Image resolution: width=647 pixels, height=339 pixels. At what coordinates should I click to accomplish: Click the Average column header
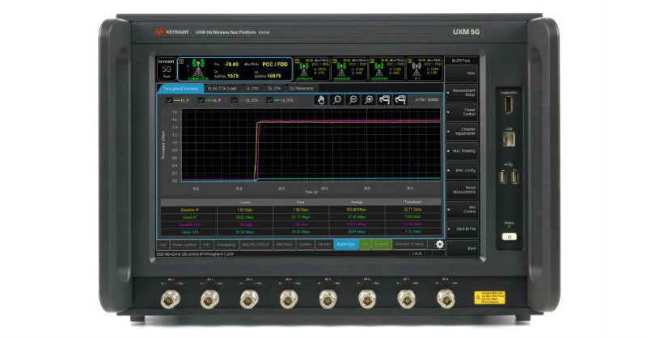pyautogui.click(x=357, y=203)
